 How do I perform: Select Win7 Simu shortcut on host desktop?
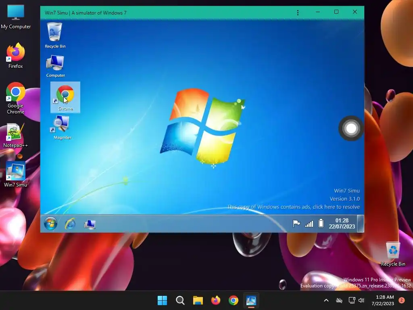16,174
